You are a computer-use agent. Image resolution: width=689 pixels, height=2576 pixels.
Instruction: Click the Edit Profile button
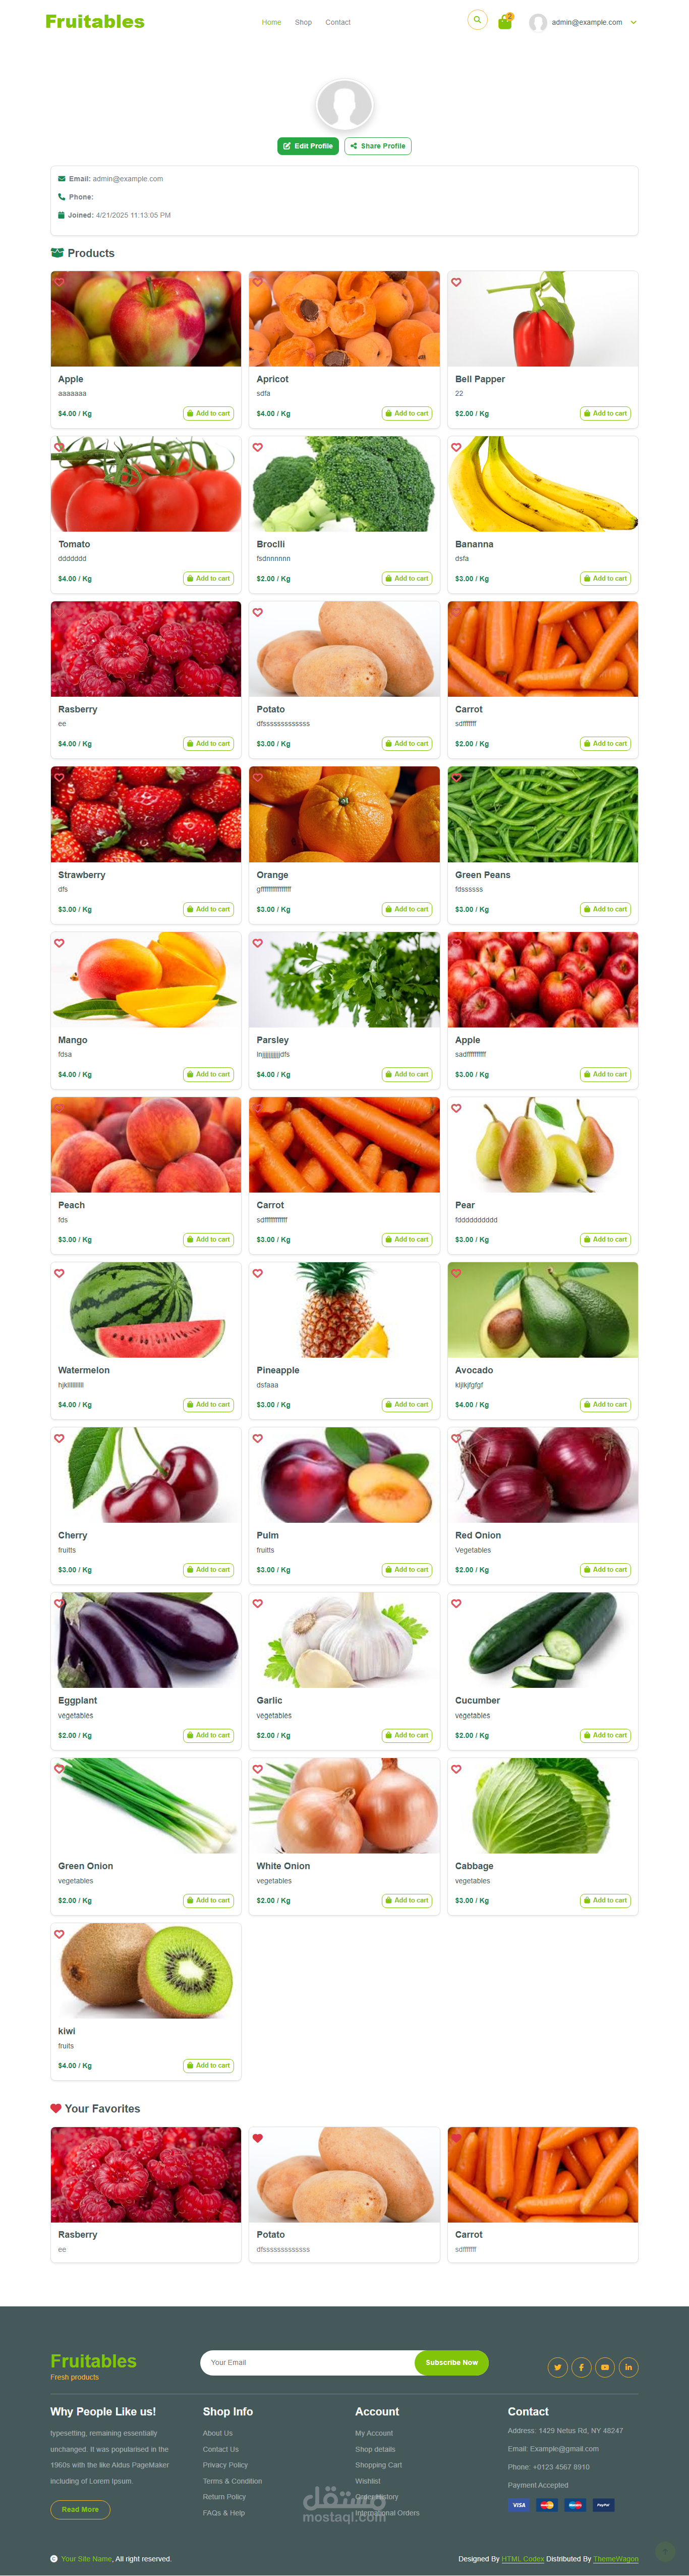click(x=309, y=146)
